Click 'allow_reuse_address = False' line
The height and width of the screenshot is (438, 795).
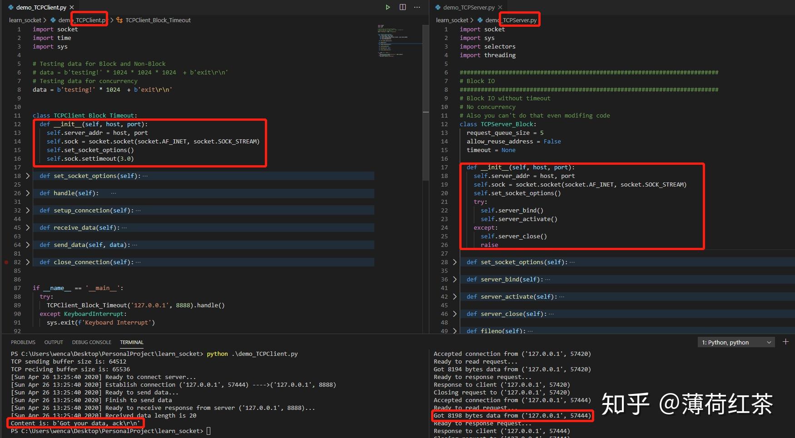(x=514, y=142)
